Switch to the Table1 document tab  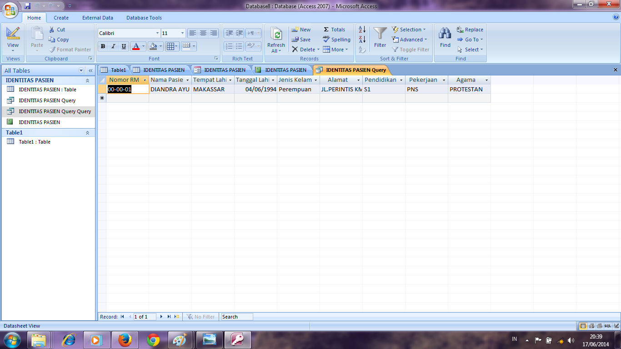[x=114, y=70]
